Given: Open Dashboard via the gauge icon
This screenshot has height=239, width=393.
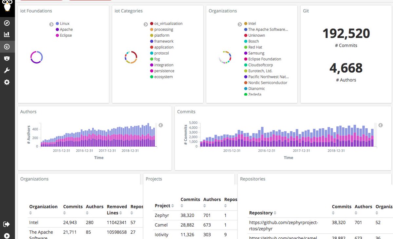Looking at the screenshot, I should [x=7, y=46].
